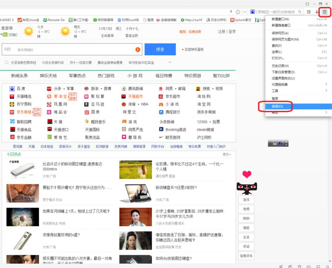
Task: Click the Ctrip 携程旅行 icon
Action: click(x=161, y=112)
